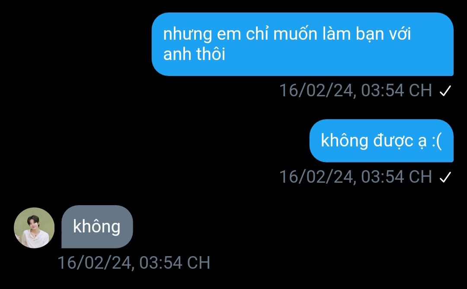Select the "không được ạ :(" message bubble

click(381, 141)
